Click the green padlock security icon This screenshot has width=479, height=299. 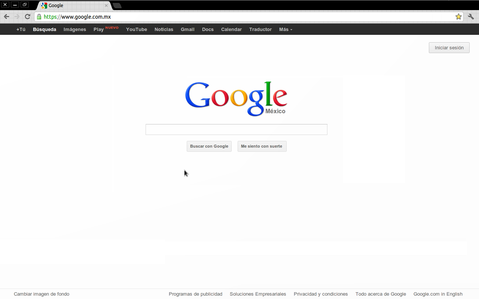39,17
